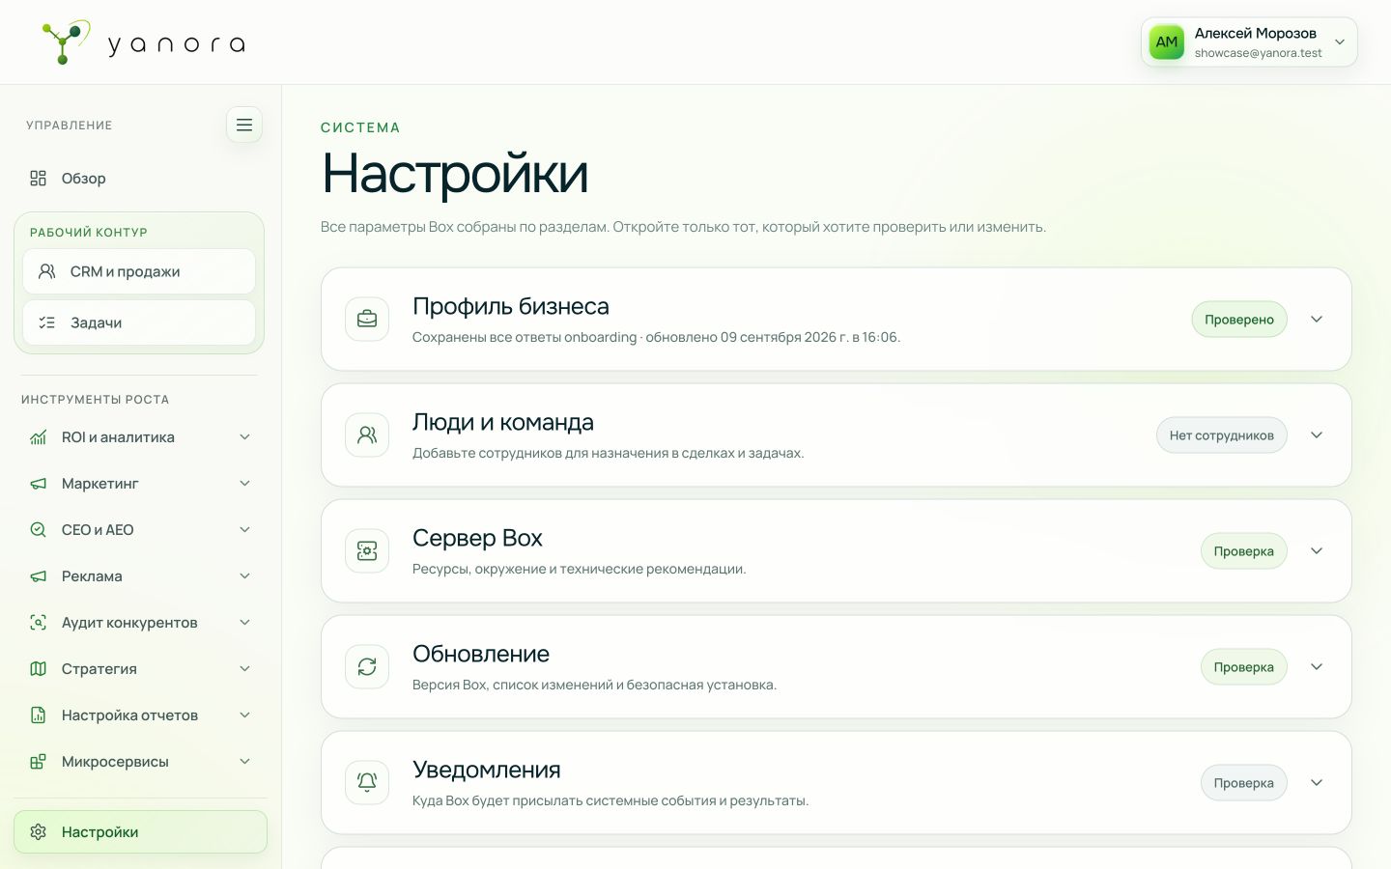The height and width of the screenshot is (869, 1391).
Task: Open the Обзор menu item
Action: coord(140,179)
